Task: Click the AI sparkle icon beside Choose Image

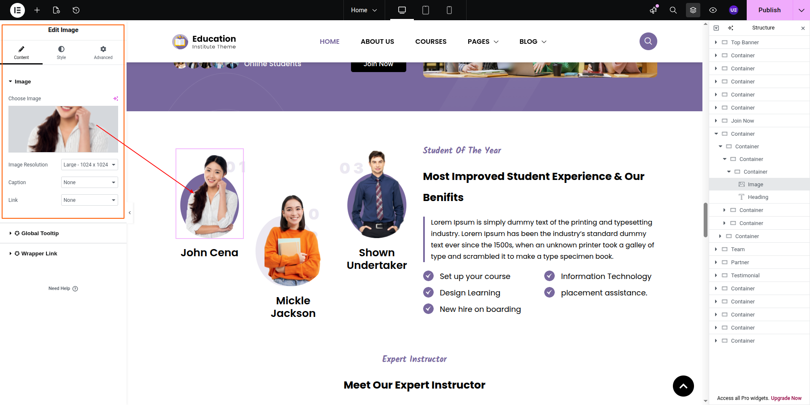Action: [x=116, y=99]
